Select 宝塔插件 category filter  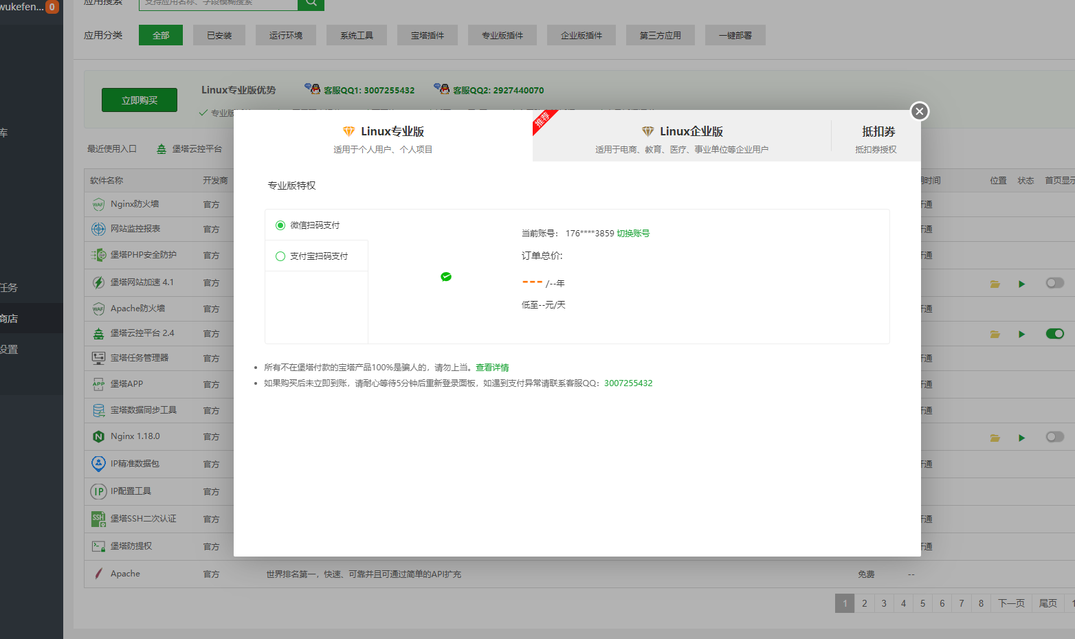(428, 35)
